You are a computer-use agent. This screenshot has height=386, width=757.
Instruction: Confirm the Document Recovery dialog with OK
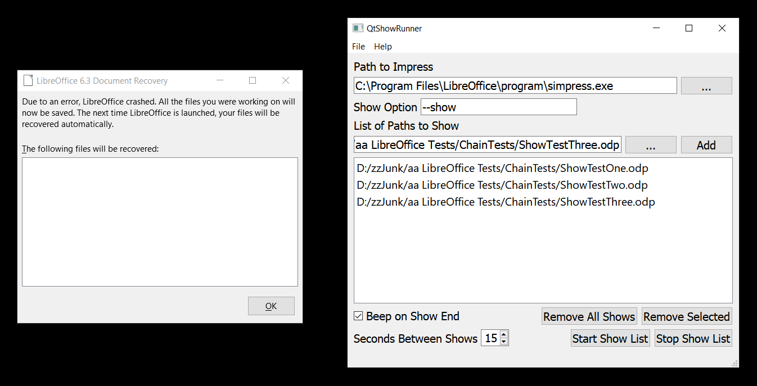pos(271,306)
